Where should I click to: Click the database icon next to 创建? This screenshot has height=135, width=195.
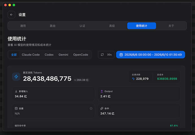click(16, 108)
